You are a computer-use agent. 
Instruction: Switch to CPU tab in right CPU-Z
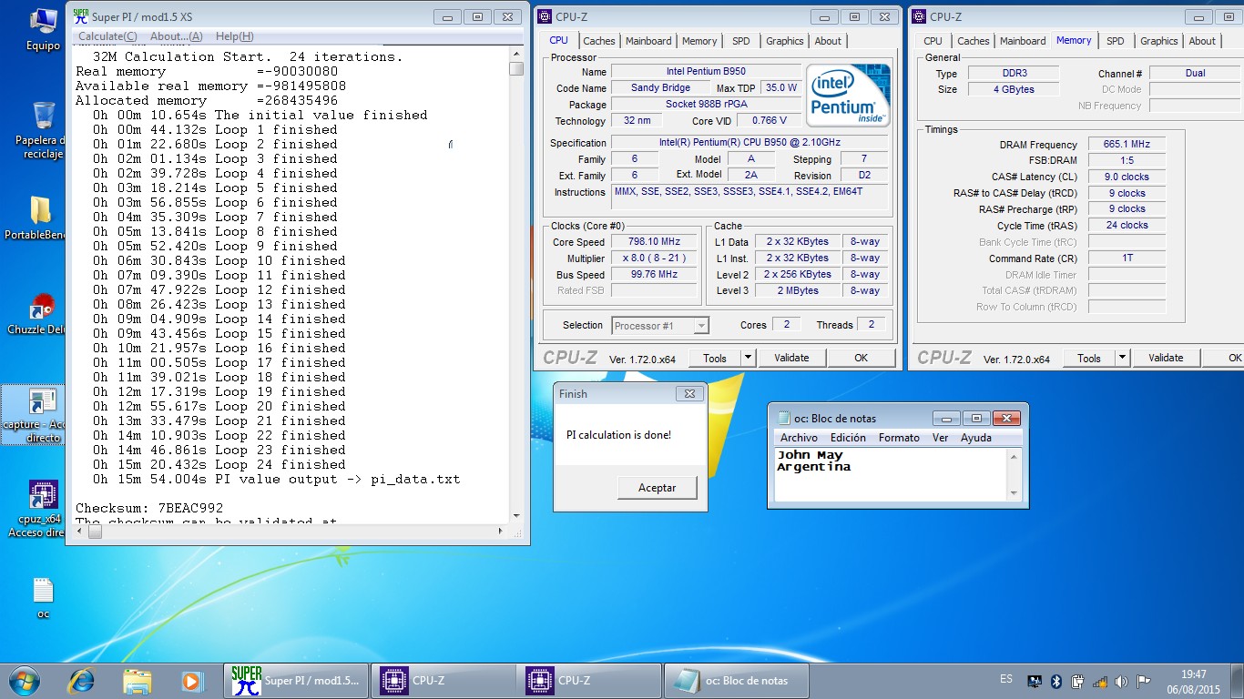pos(933,41)
